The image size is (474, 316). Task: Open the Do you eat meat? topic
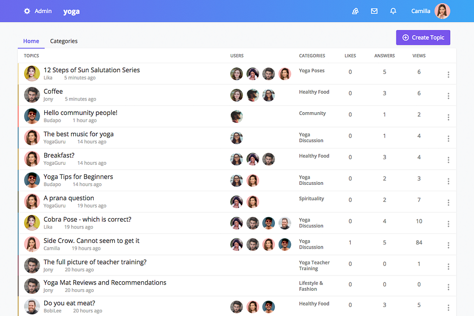pyautogui.click(x=69, y=303)
